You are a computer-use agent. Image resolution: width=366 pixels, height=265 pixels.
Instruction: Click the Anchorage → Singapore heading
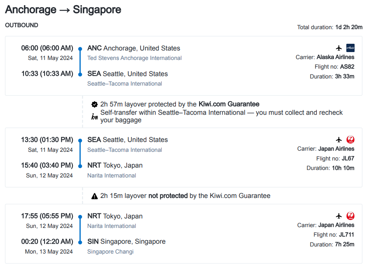click(63, 9)
